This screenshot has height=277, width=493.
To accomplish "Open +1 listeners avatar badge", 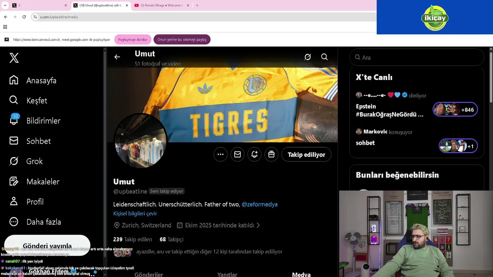I will point(458,146).
